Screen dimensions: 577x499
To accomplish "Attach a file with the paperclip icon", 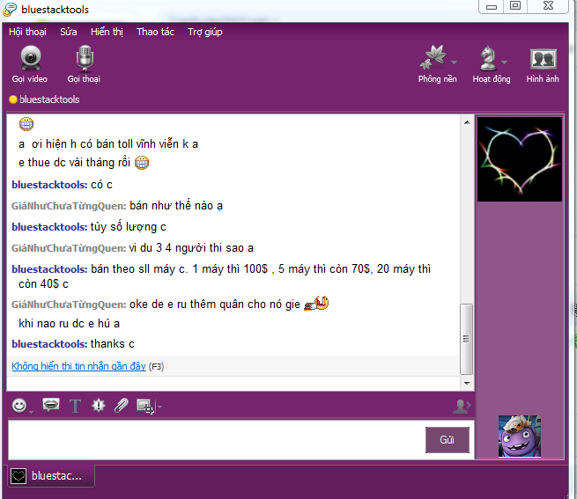I will point(121,405).
